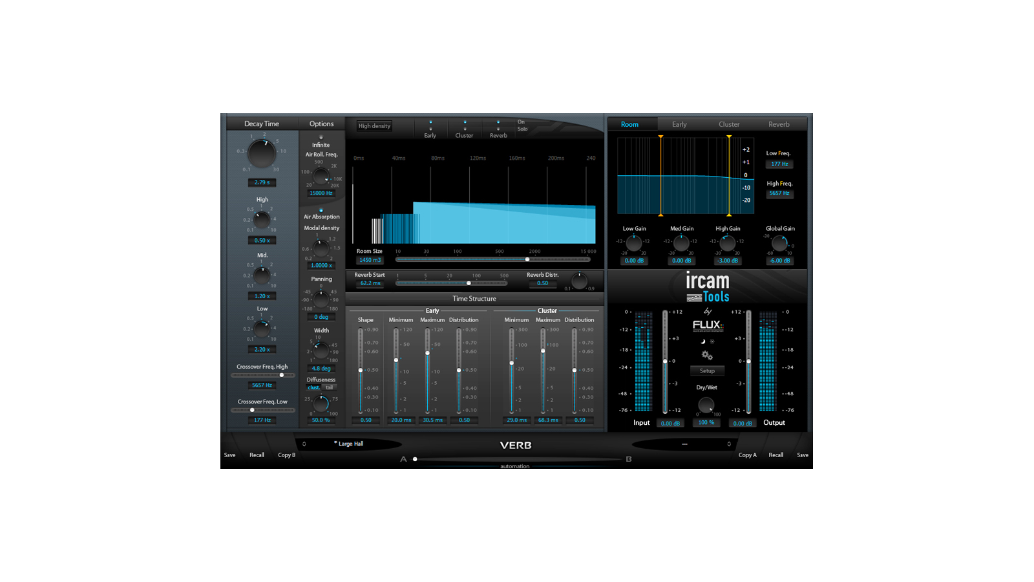Open the empty B preset dropdown
1034x582 pixels.
(x=684, y=444)
